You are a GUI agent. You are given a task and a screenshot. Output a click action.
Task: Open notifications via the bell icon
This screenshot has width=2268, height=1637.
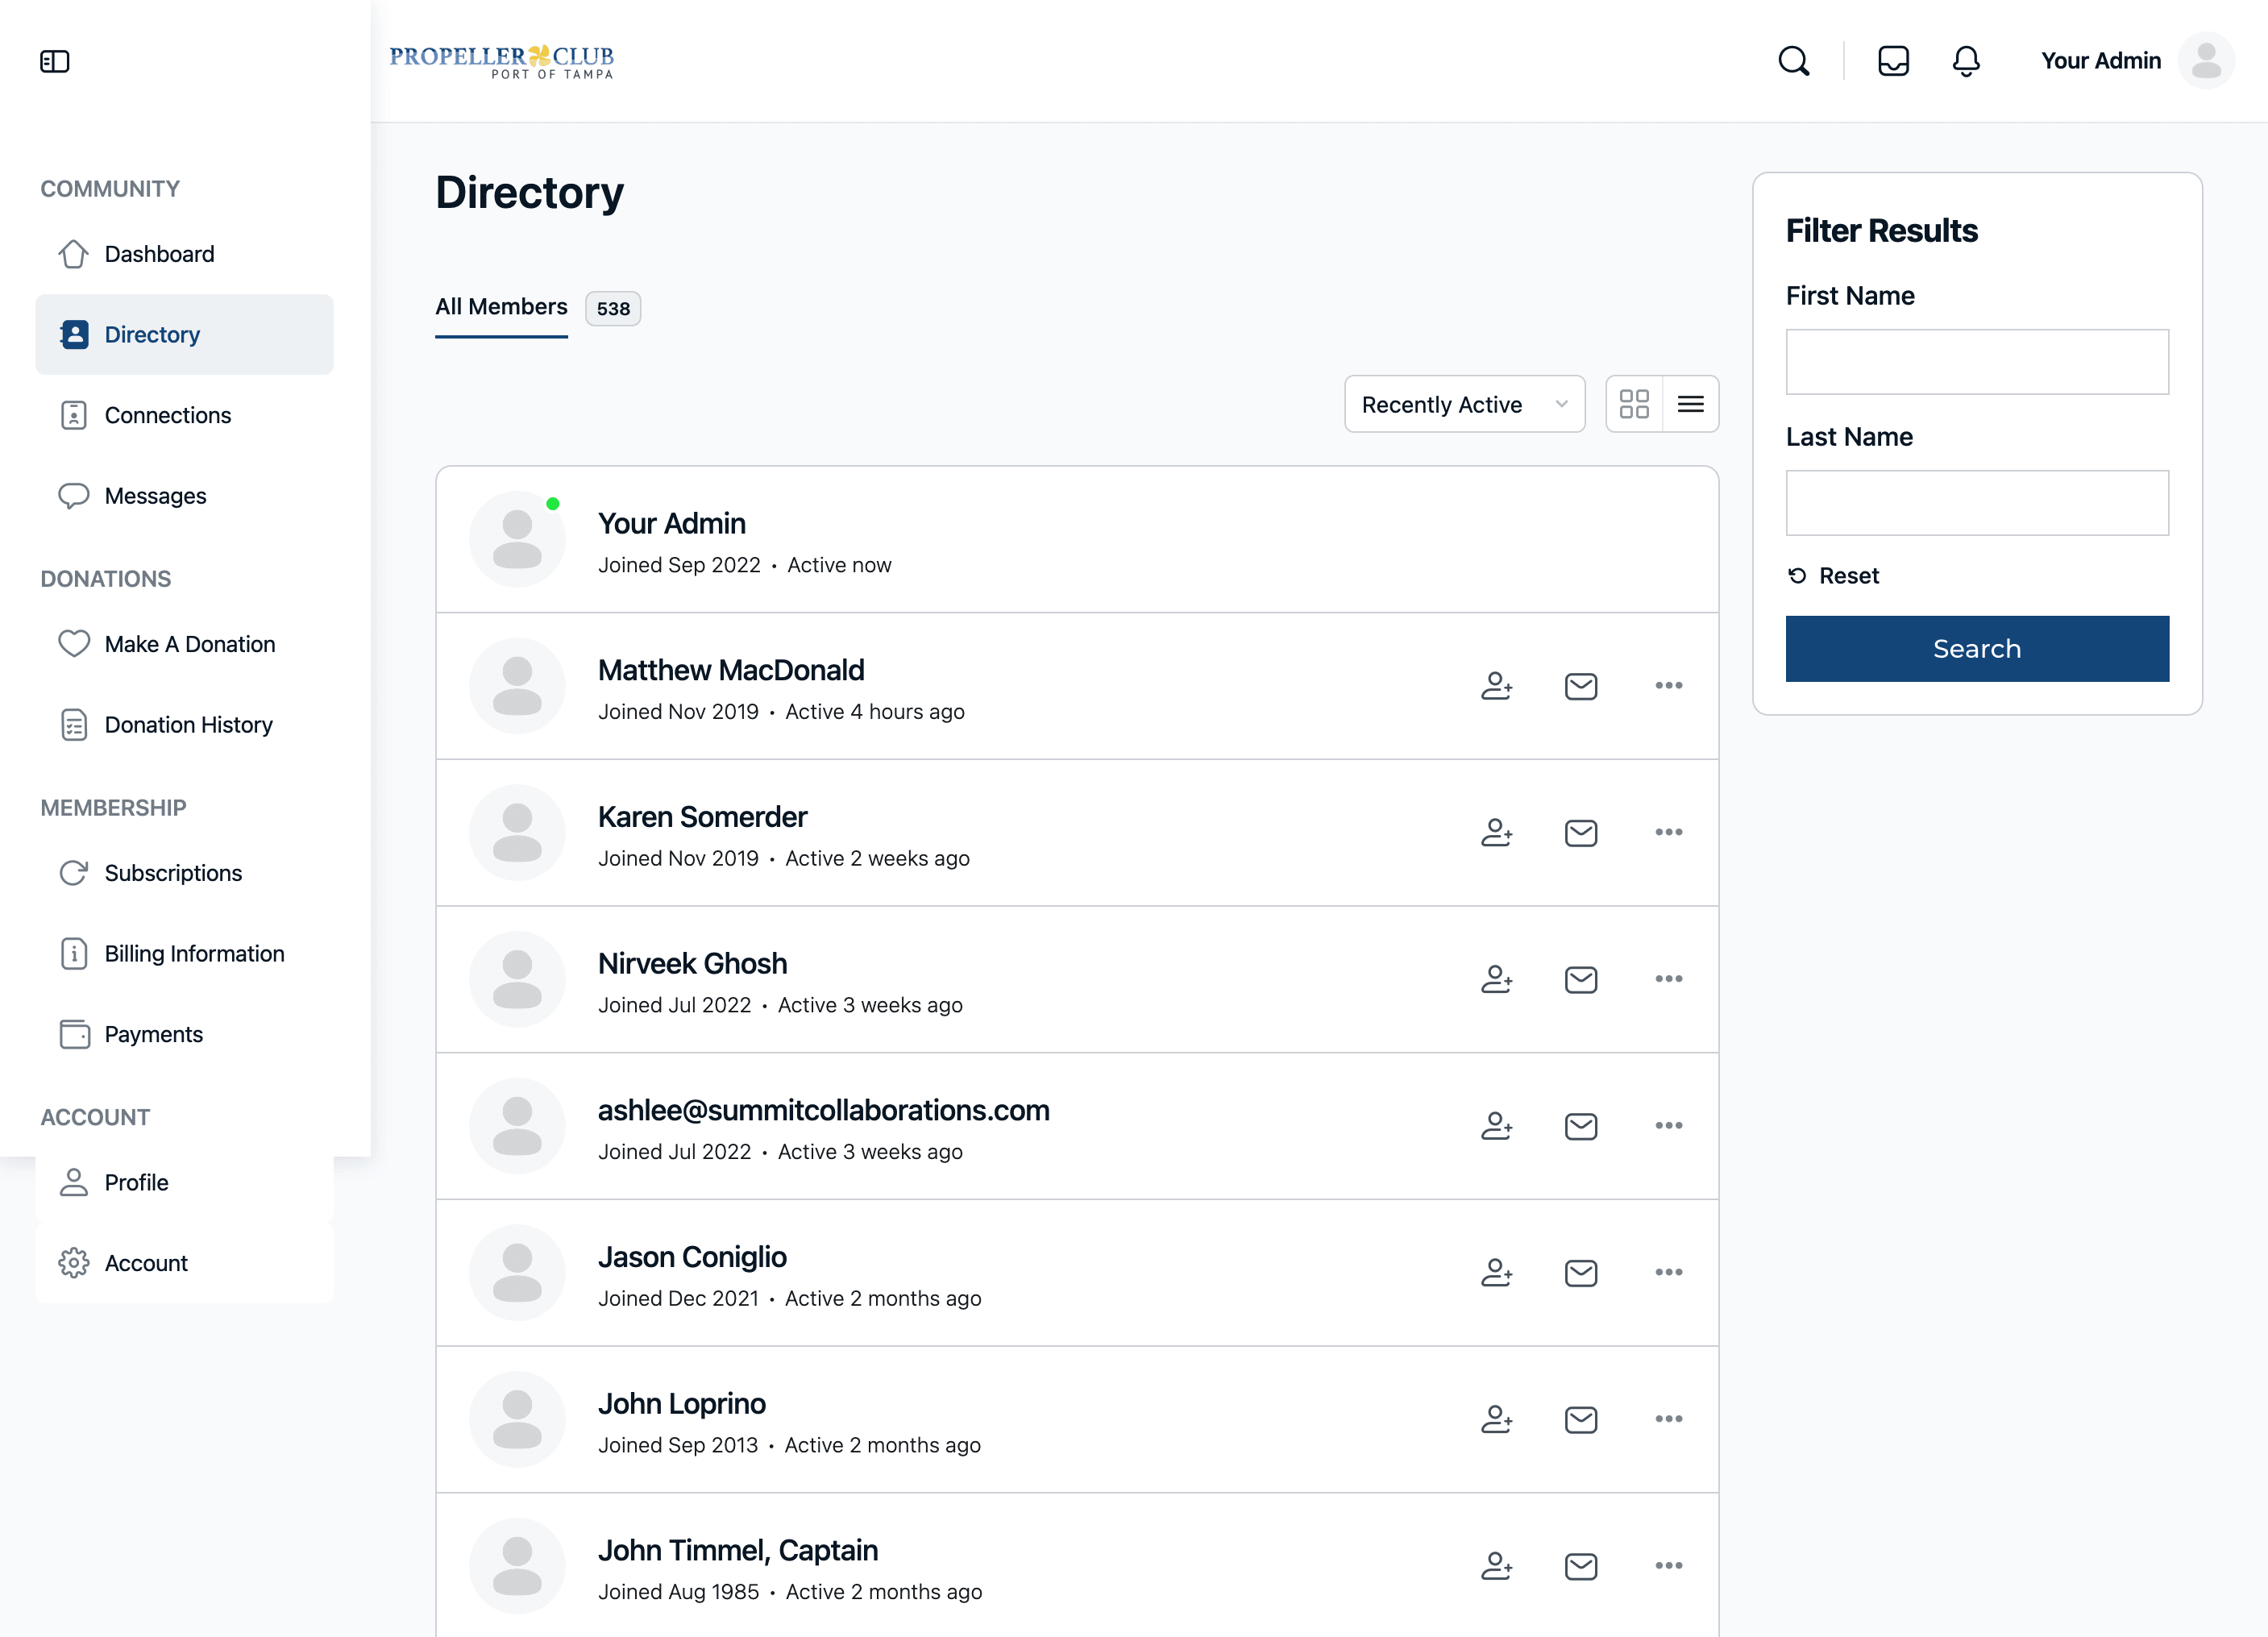click(x=1965, y=61)
